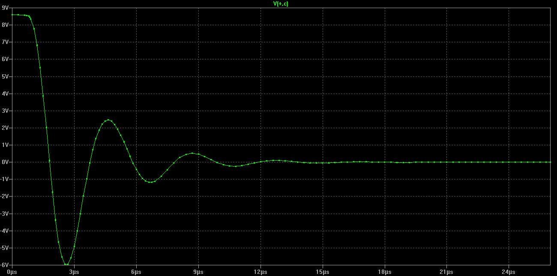Click the 0µs label on time axis
The width and height of the screenshot is (557, 276).
pyautogui.click(x=12, y=272)
